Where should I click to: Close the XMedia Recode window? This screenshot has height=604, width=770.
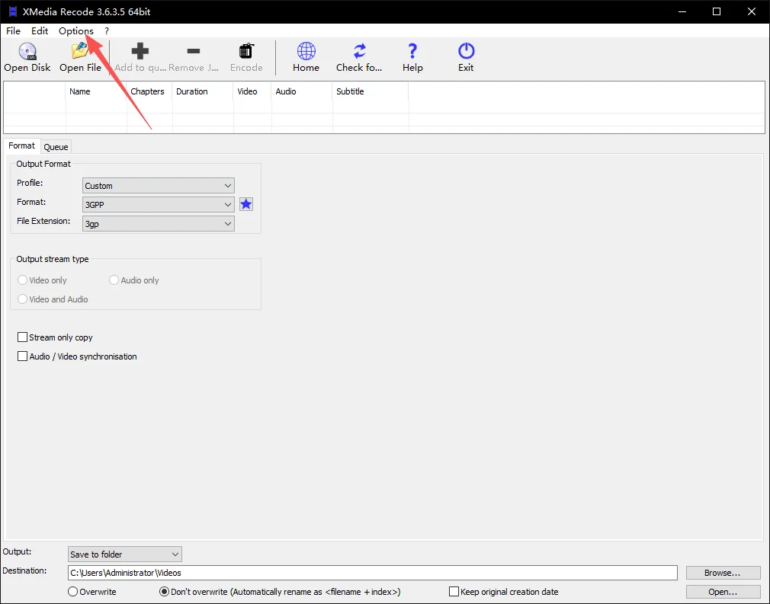[752, 11]
